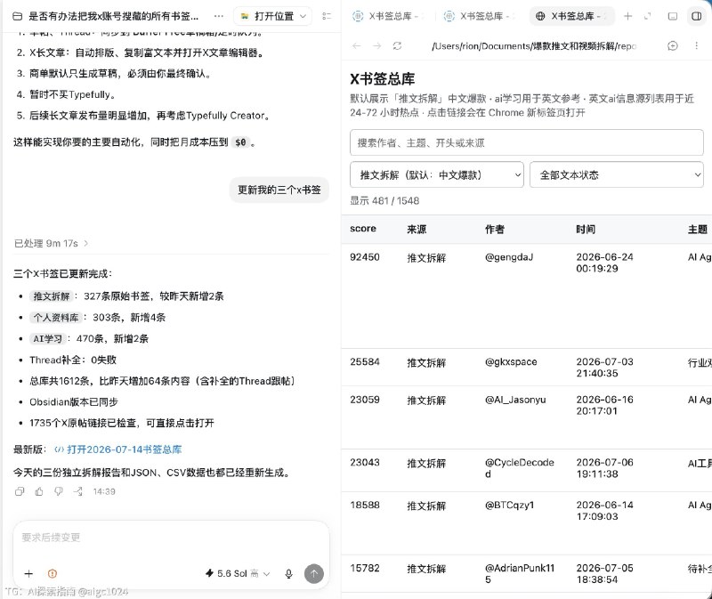Image resolution: width=712 pixels, height=599 pixels.
Task: Go back with the left arrow button
Action: pos(357,46)
